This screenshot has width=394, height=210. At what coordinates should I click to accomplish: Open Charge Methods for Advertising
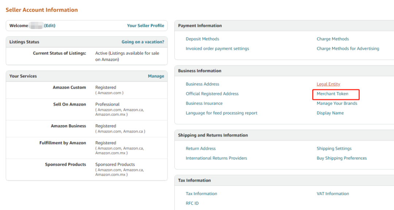348,49
